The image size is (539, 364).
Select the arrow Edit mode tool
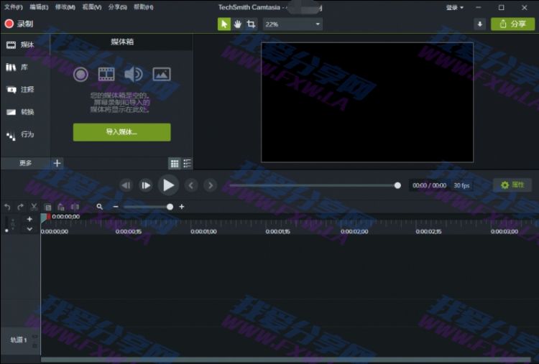(x=224, y=24)
